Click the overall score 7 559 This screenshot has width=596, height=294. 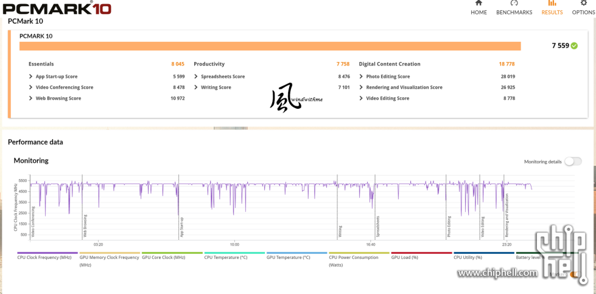[560, 46]
